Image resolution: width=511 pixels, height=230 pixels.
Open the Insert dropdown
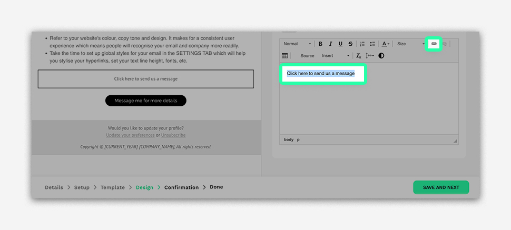coord(336,56)
